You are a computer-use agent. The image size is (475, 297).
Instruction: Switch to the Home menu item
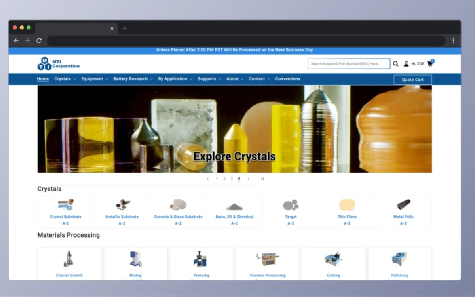coord(42,79)
